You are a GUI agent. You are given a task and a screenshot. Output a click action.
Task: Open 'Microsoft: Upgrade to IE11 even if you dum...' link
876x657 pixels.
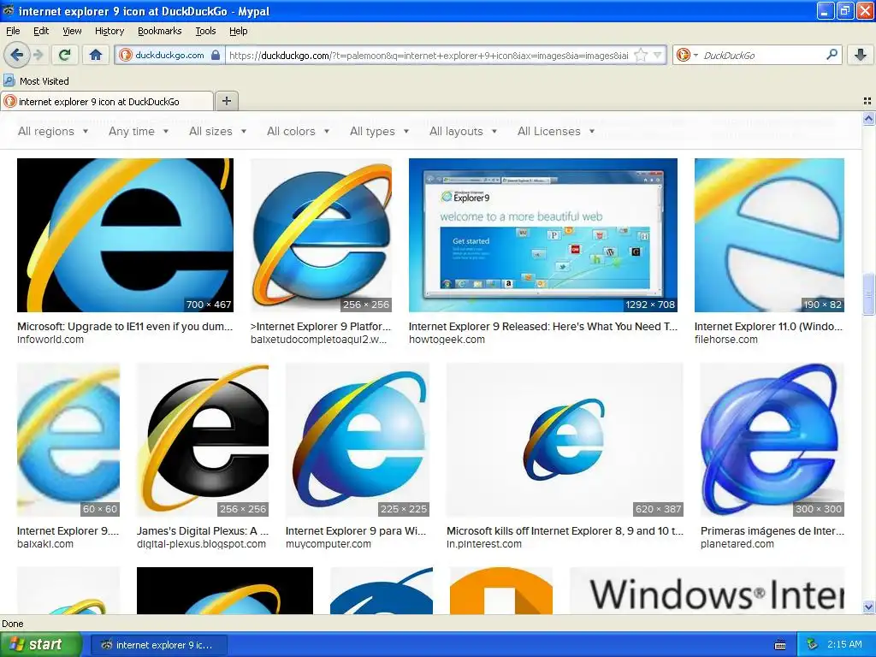[x=125, y=326]
